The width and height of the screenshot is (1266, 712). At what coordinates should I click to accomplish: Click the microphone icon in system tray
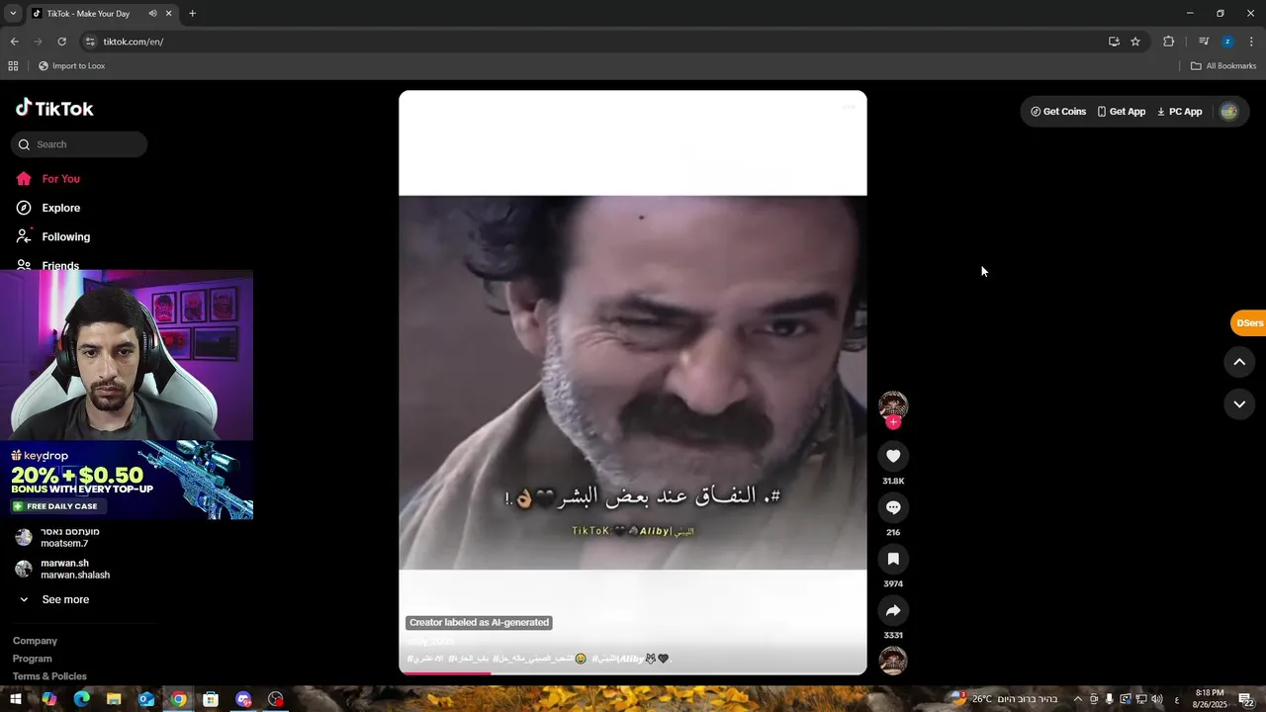tap(1109, 699)
